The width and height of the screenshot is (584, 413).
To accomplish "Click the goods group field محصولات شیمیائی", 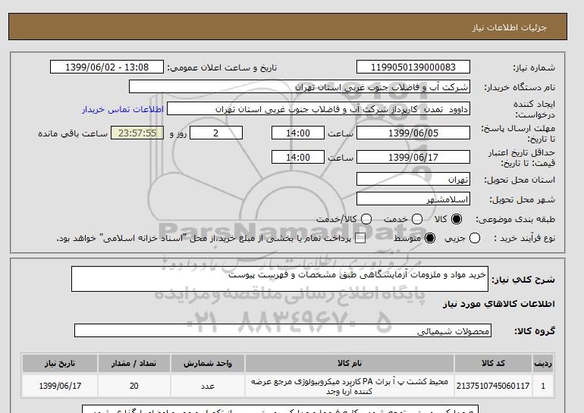I will [283, 330].
